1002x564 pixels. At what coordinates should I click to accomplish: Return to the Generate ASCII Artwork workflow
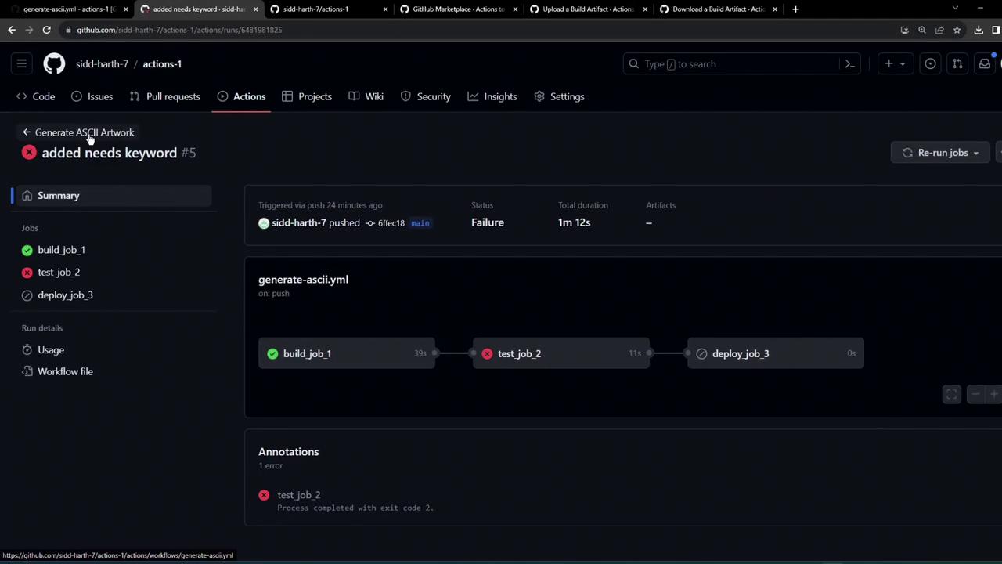(85, 132)
